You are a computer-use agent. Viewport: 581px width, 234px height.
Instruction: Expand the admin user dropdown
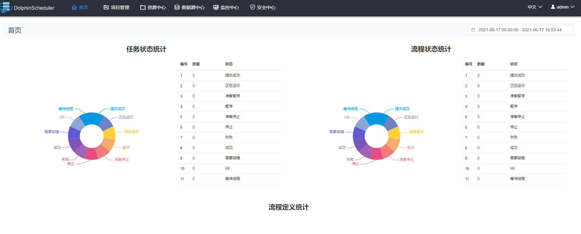click(x=562, y=7)
